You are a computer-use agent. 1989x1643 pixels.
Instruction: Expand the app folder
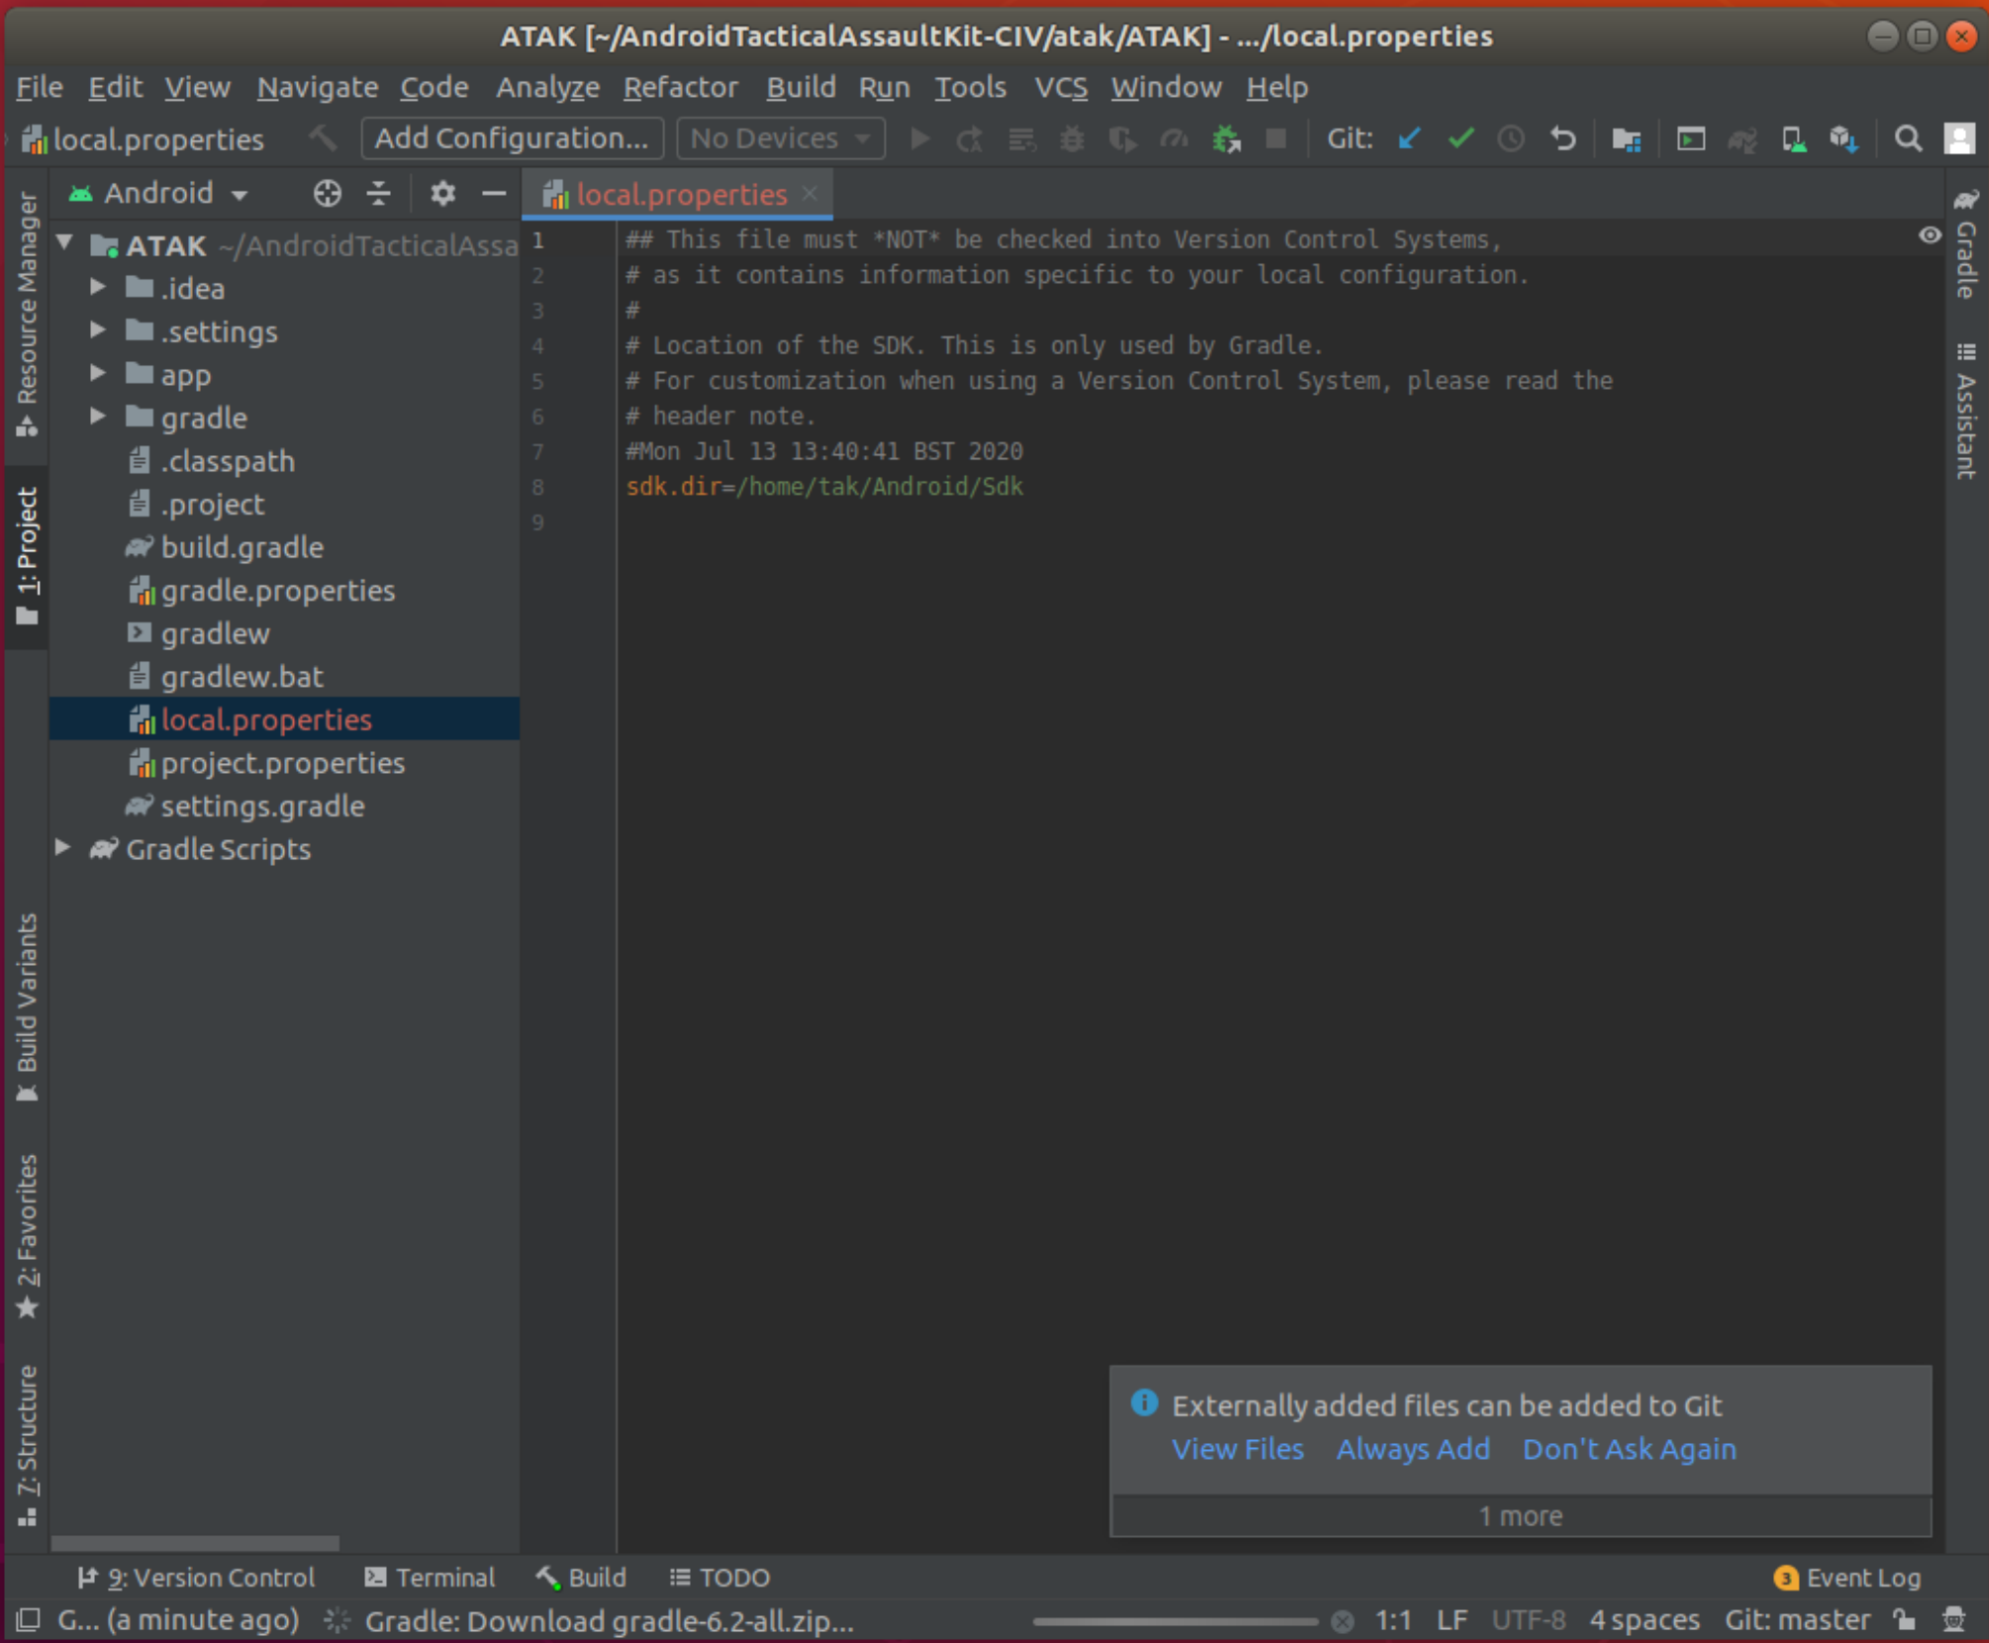tap(97, 373)
